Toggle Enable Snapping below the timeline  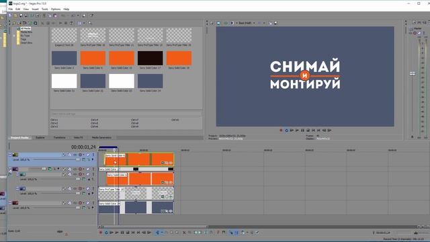pos(231,233)
